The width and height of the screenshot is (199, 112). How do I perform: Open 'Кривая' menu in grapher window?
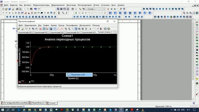(x=54, y=26)
